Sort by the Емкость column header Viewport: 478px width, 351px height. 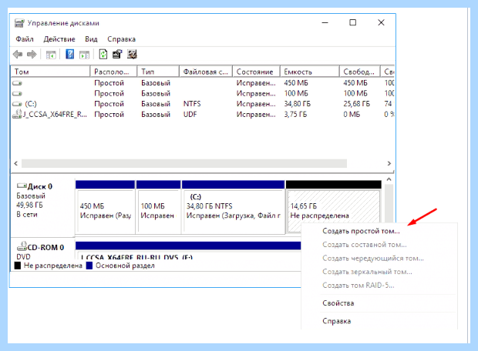coord(310,72)
